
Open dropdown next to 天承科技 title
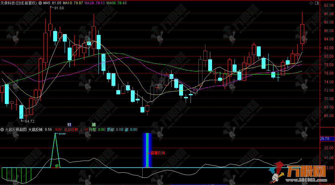click(40, 3)
